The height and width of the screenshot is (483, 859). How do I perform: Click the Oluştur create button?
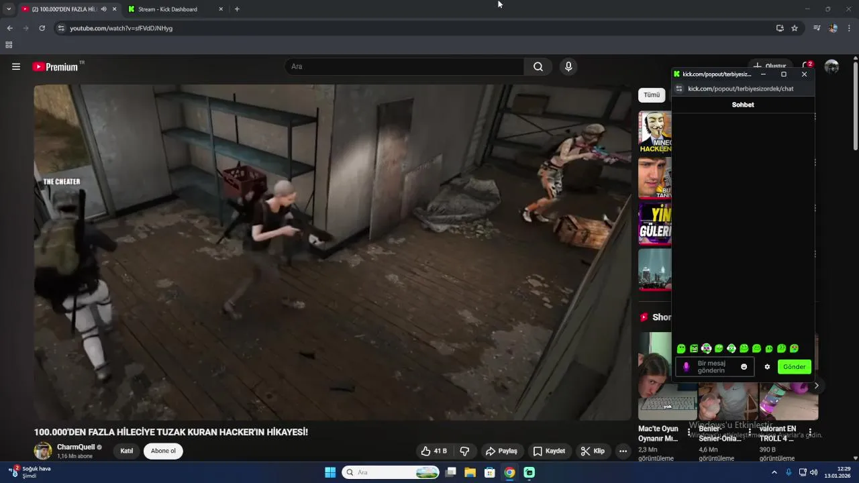tap(770, 66)
